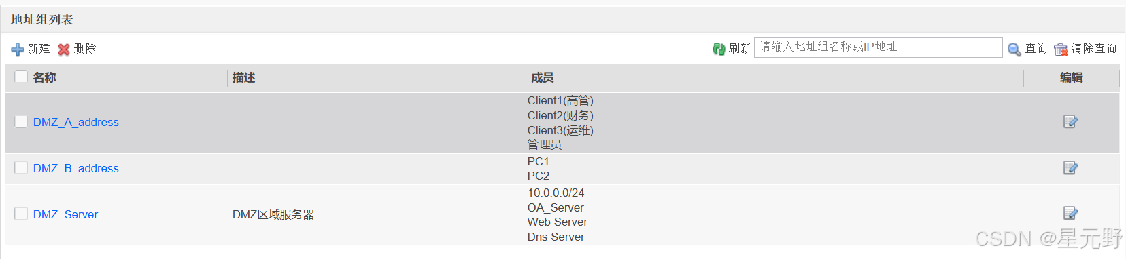1126x259 pixels.
Task: Click the 名称 column header
Action: (44, 77)
